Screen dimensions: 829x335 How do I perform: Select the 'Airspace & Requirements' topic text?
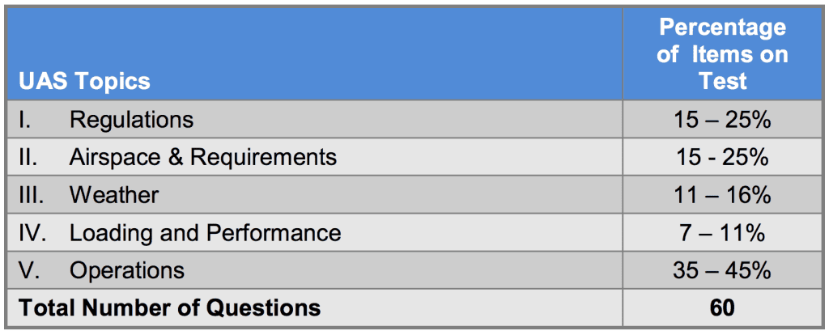pyautogui.click(x=202, y=157)
